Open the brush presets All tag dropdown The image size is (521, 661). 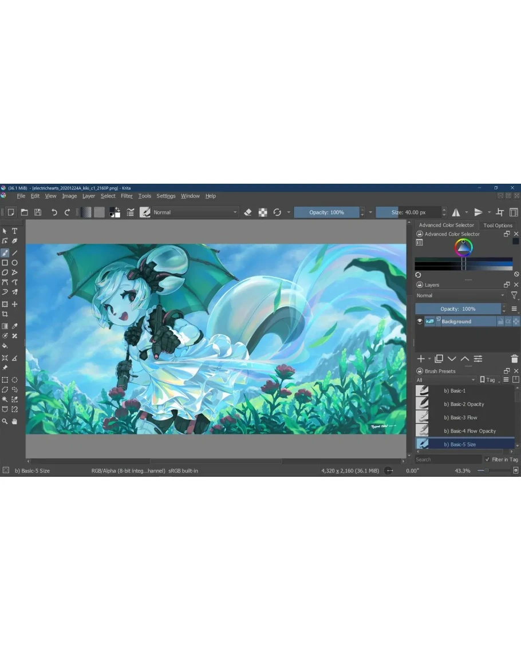[x=446, y=380]
